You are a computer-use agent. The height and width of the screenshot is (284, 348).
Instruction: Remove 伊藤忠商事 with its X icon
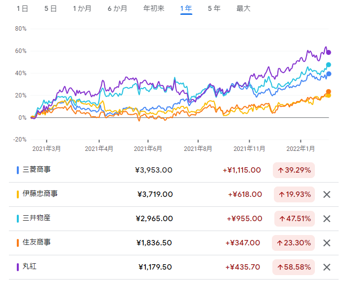[327, 194]
